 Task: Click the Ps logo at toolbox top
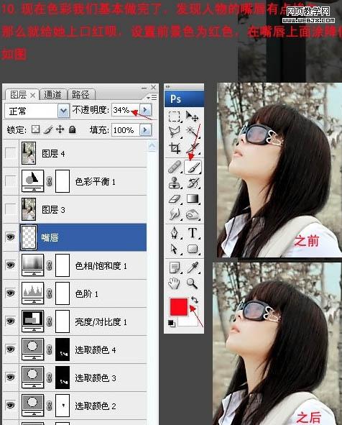point(175,99)
